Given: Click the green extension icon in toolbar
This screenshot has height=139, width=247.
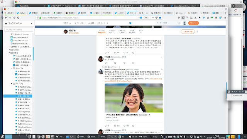Looking at the screenshot, I should (212, 18).
